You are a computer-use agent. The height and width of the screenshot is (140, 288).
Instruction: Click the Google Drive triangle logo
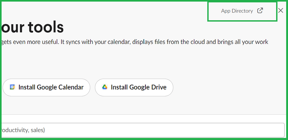[105, 87]
